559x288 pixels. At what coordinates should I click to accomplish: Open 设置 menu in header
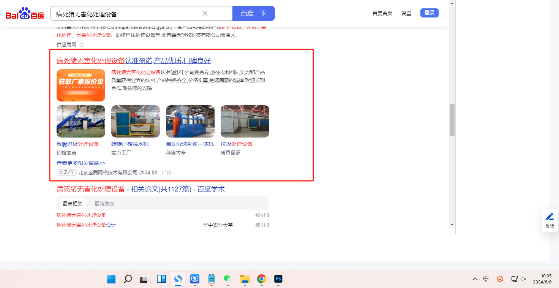[x=406, y=13]
